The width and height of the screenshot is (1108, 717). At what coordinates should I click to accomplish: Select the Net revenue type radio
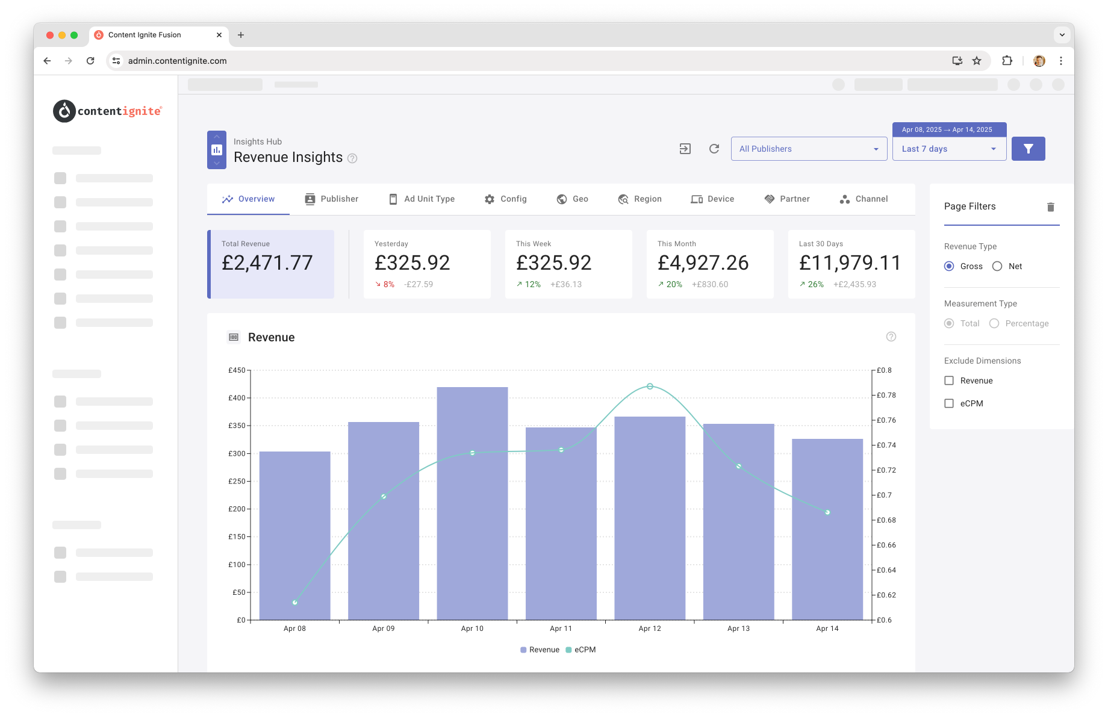997,266
